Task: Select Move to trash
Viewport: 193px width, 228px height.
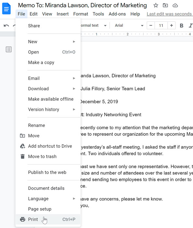Action: 48,156
